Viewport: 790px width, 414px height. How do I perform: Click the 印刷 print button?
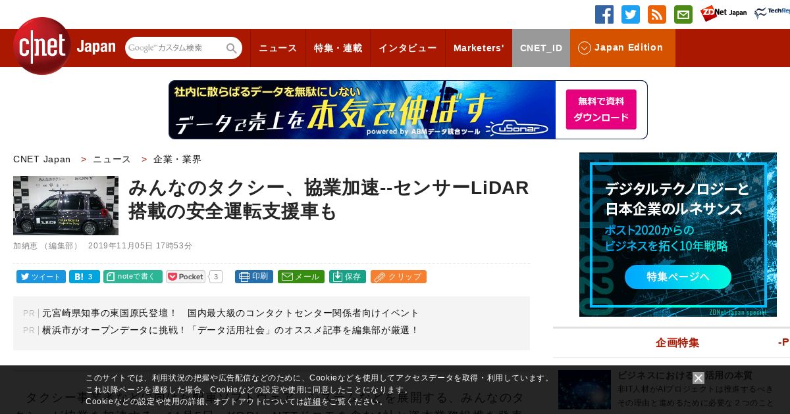click(254, 277)
